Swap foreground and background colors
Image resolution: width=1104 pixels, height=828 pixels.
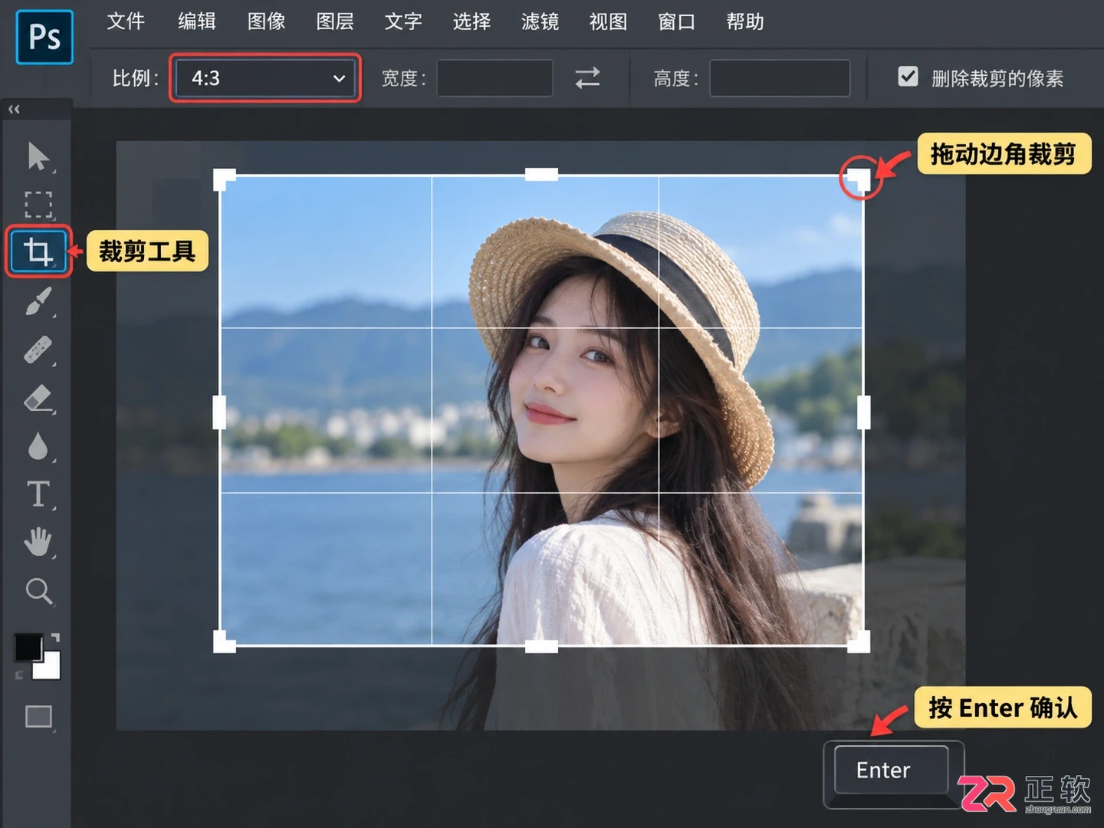click(x=55, y=637)
